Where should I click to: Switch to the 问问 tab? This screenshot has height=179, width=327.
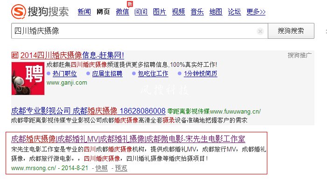pyautogui.click(x=141, y=12)
